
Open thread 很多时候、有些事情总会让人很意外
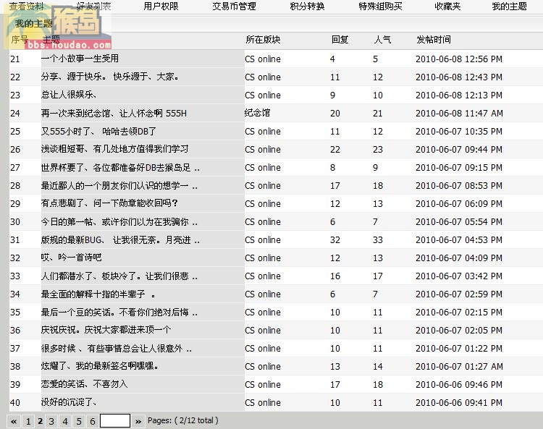117,348
